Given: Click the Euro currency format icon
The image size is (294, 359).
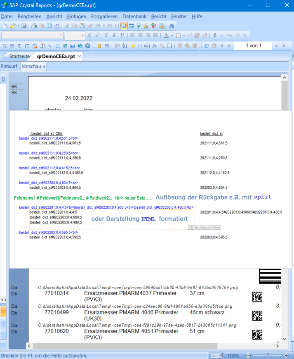Looking at the screenshot, I should pos(215,35).
